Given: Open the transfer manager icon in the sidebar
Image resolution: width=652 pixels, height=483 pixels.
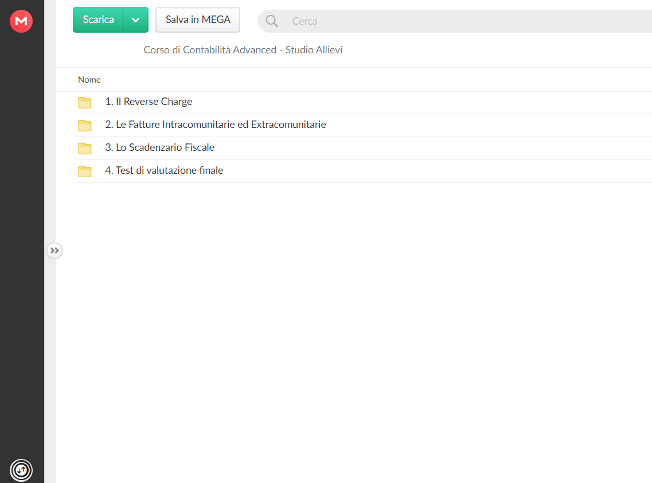Looking at the screenshot, I should coord(21,470).
